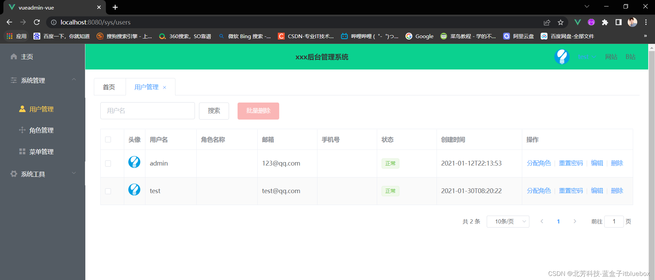The height and width of the screenshot is (280, 655).
Task: Open the 主页 home icon in sidebar
Action: pos(14,57)
